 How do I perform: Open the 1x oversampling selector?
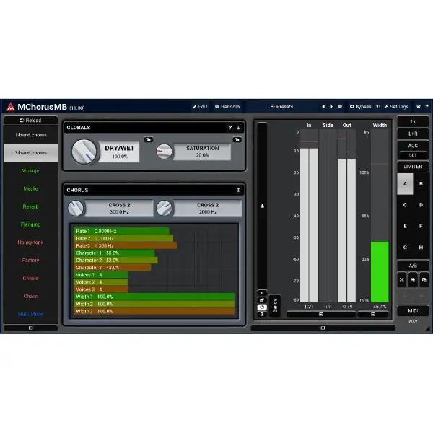(x=413, y=121)
